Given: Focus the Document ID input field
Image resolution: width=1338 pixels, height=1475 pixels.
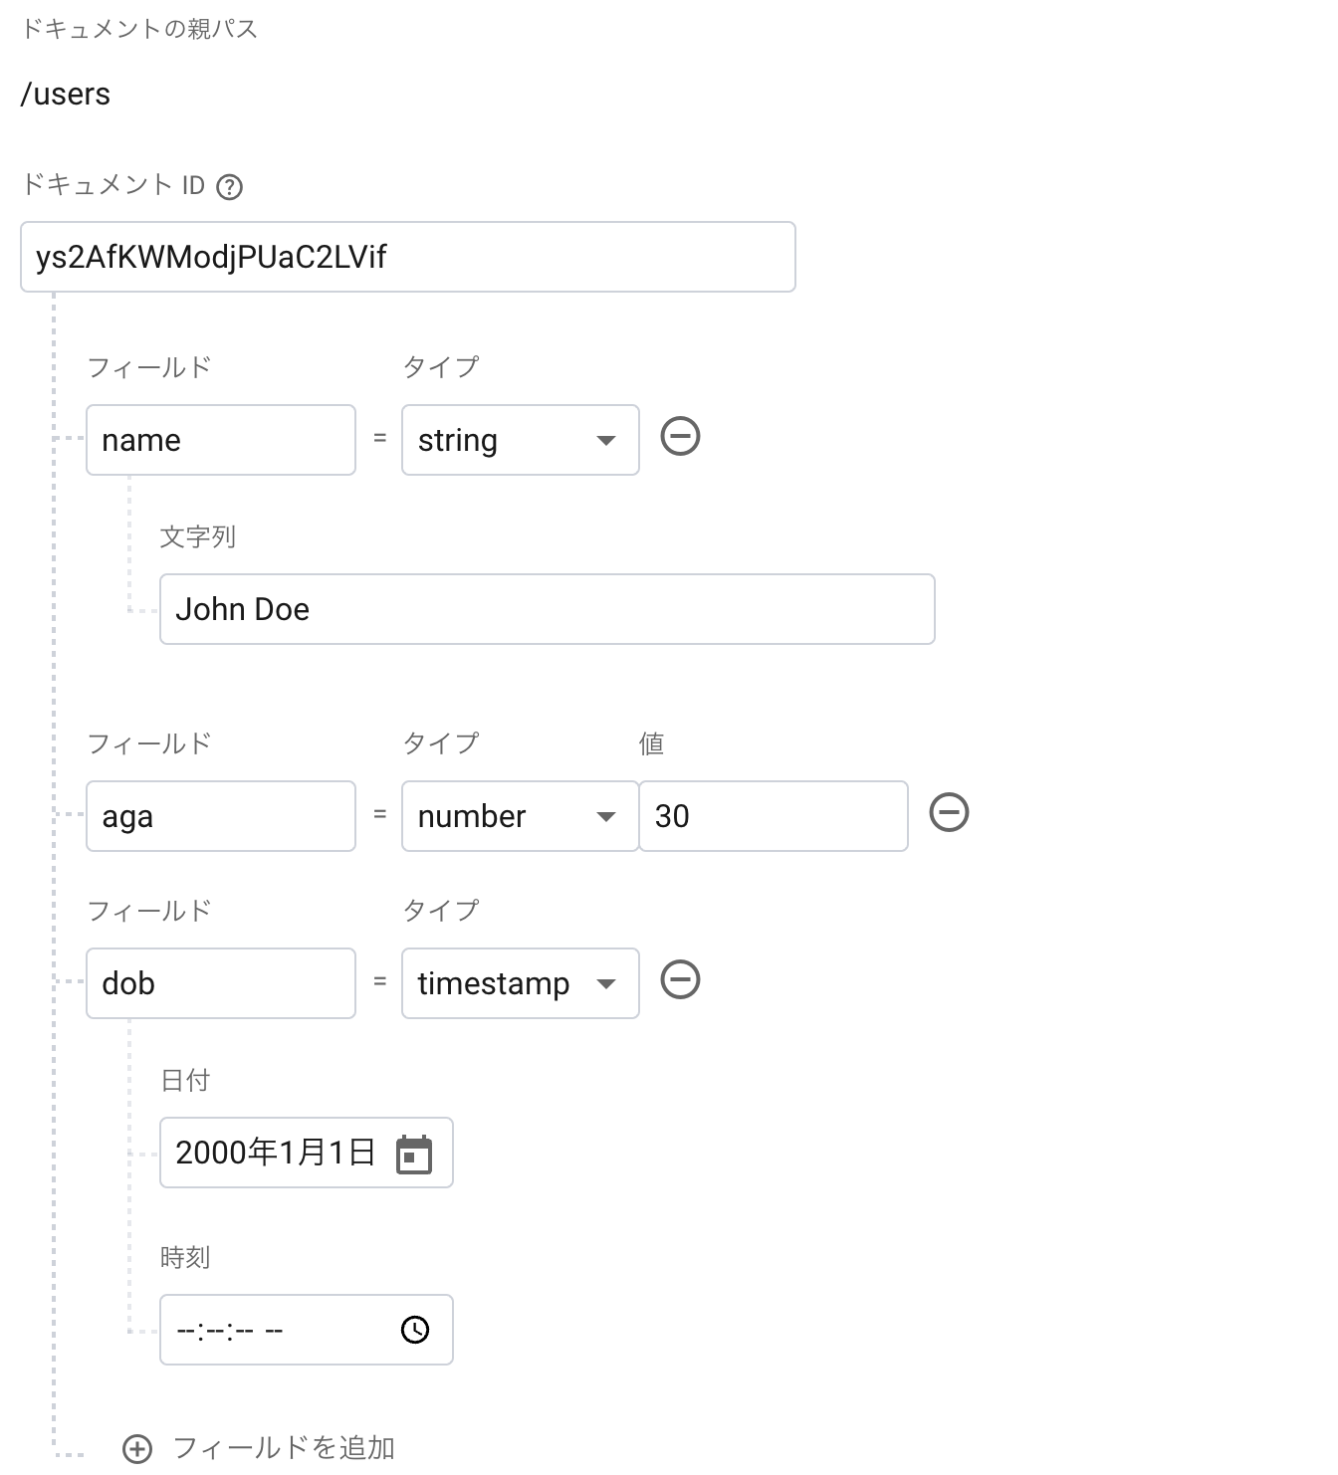Looking at the screenshot, I should [x=408, y=257].
